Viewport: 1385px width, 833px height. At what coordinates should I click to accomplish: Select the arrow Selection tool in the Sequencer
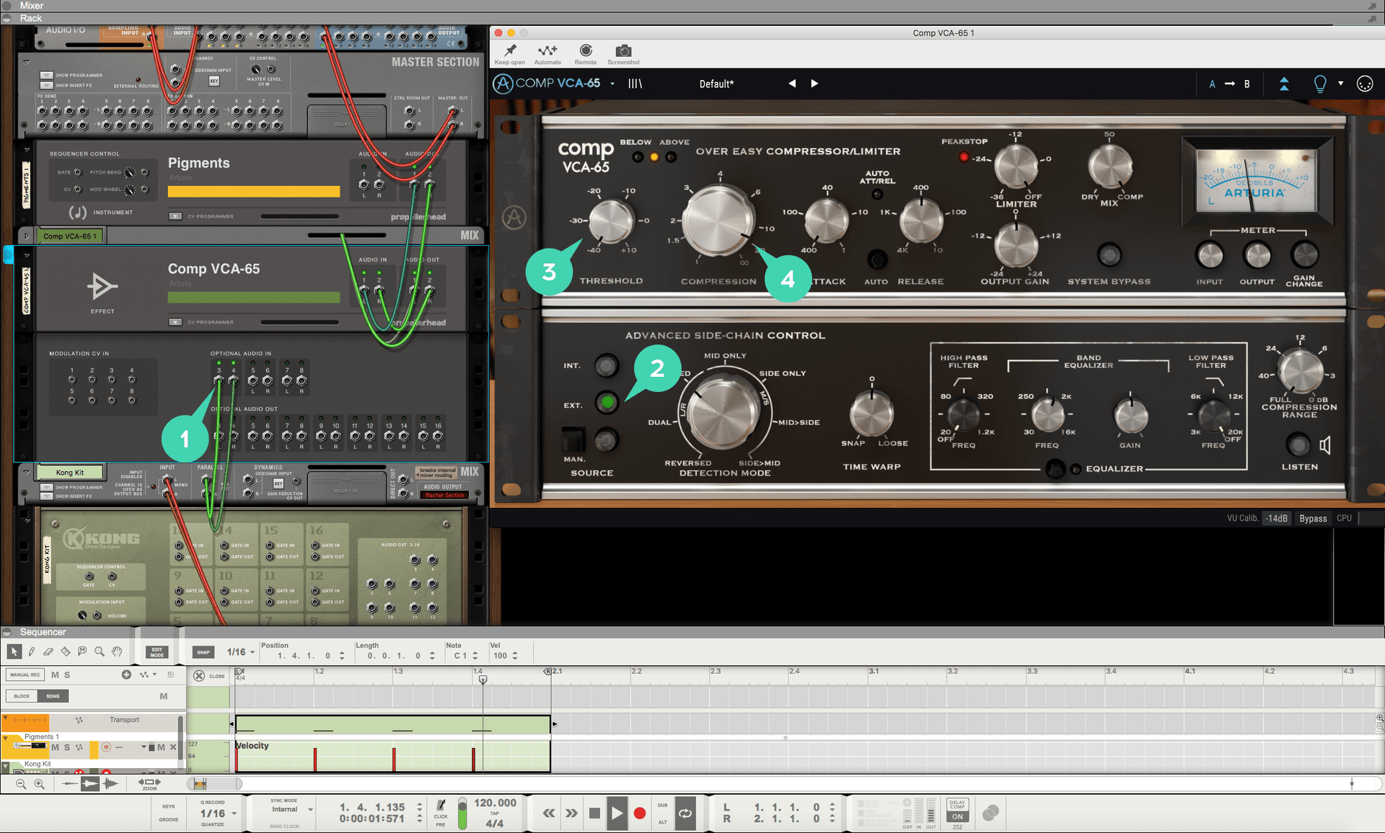pyautogui.click(x=14, y=652)
